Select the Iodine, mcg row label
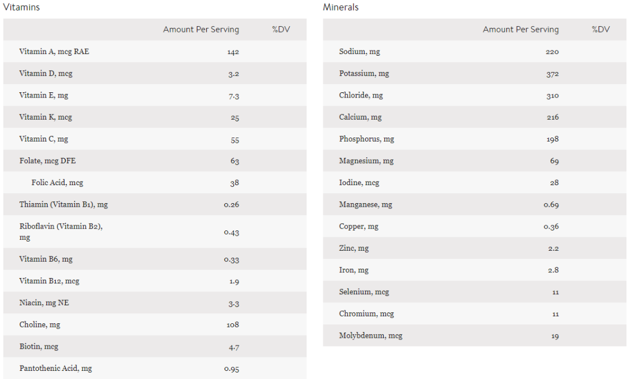 pyautogui.click(x=359, y=183)
